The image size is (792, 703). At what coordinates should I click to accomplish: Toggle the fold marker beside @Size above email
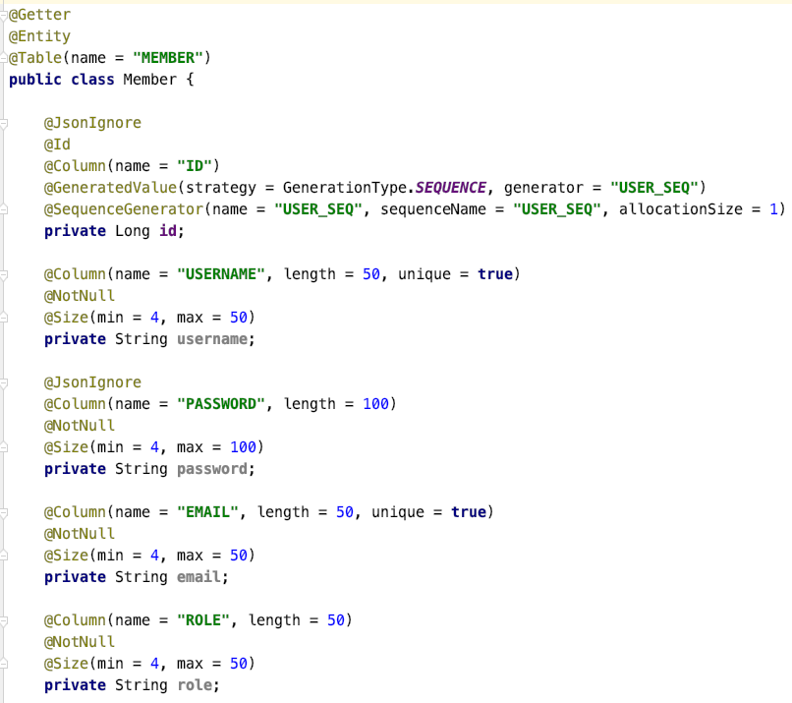(x=4, y=556)
